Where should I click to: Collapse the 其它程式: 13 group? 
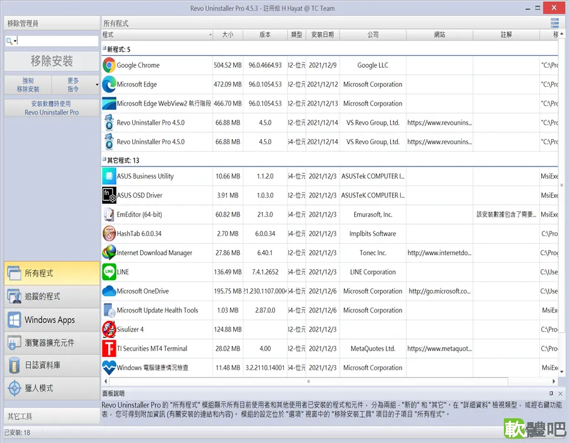pos(104,159)
